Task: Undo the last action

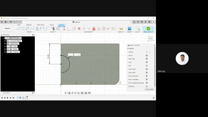Action: point(14,22)
